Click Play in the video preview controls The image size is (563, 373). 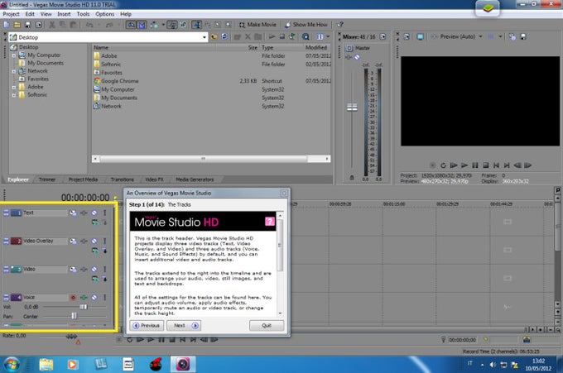coord(464,165)
